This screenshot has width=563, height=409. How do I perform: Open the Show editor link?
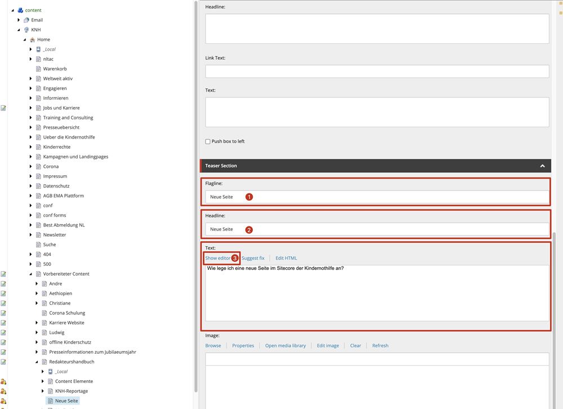218,258
